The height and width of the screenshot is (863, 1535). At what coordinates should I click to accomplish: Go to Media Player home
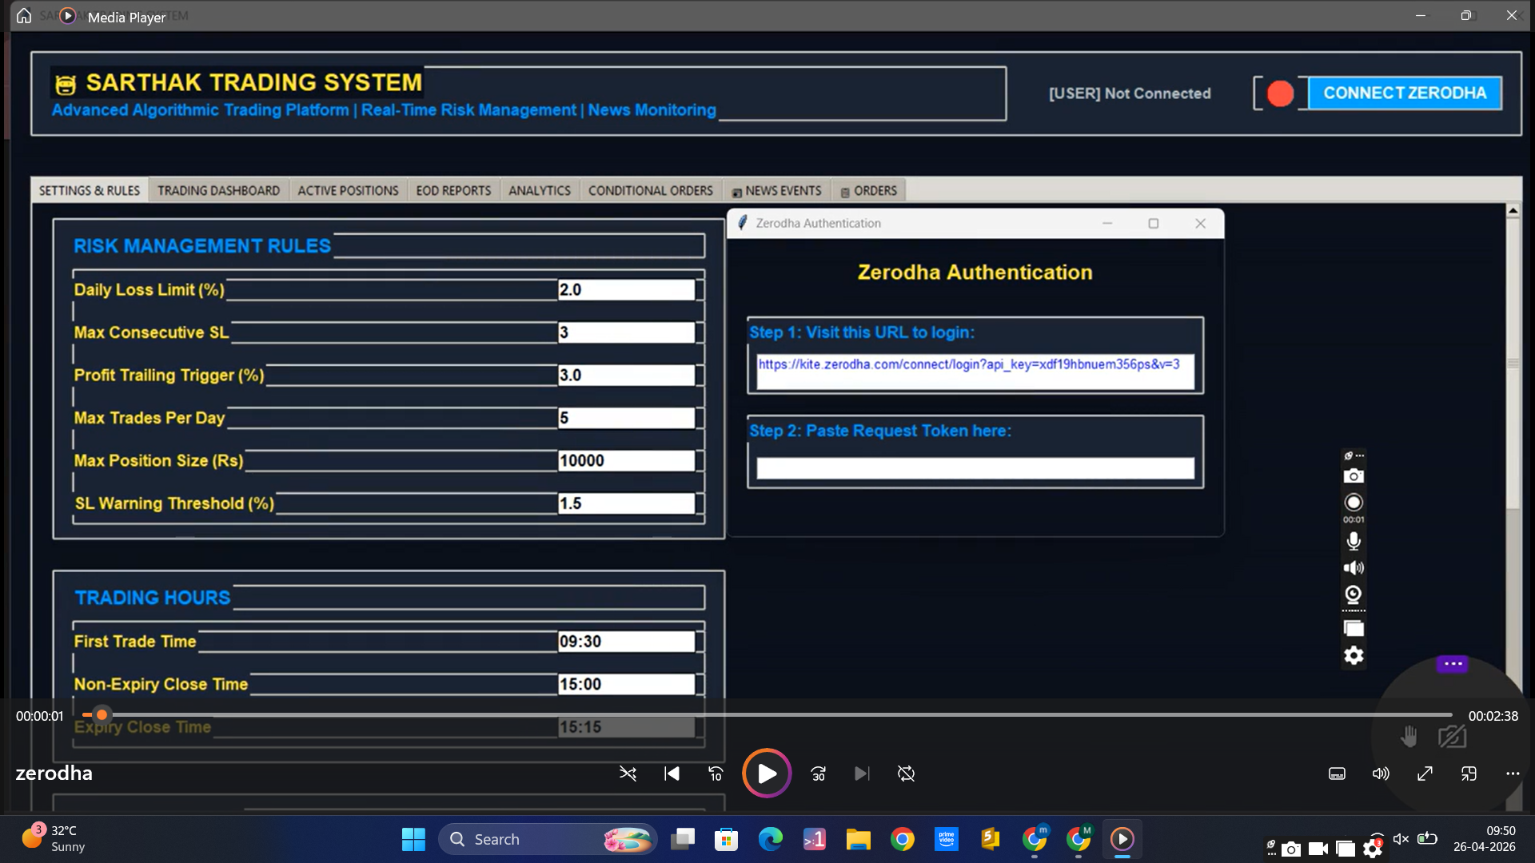(24, 16)
